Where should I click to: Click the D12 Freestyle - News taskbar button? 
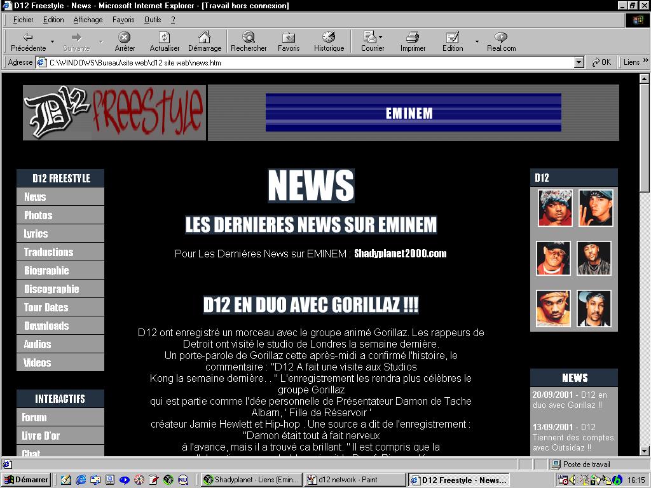pyautogui.click(x=459, y=480)
